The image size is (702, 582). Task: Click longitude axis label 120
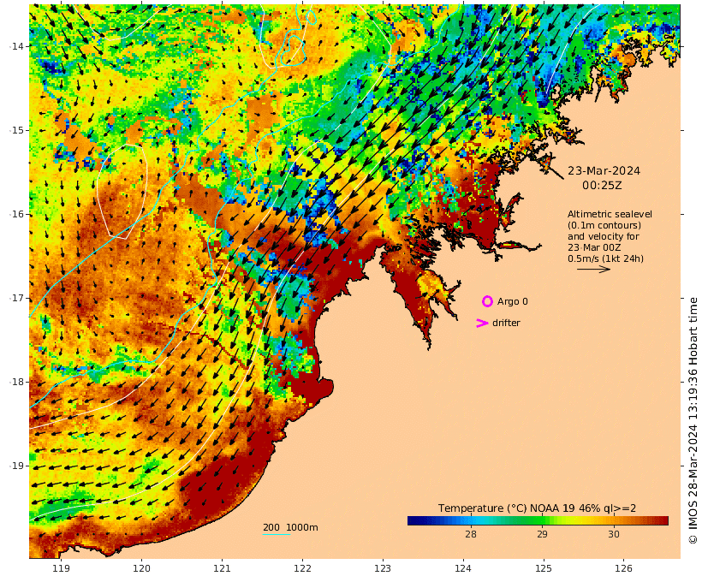141,568
